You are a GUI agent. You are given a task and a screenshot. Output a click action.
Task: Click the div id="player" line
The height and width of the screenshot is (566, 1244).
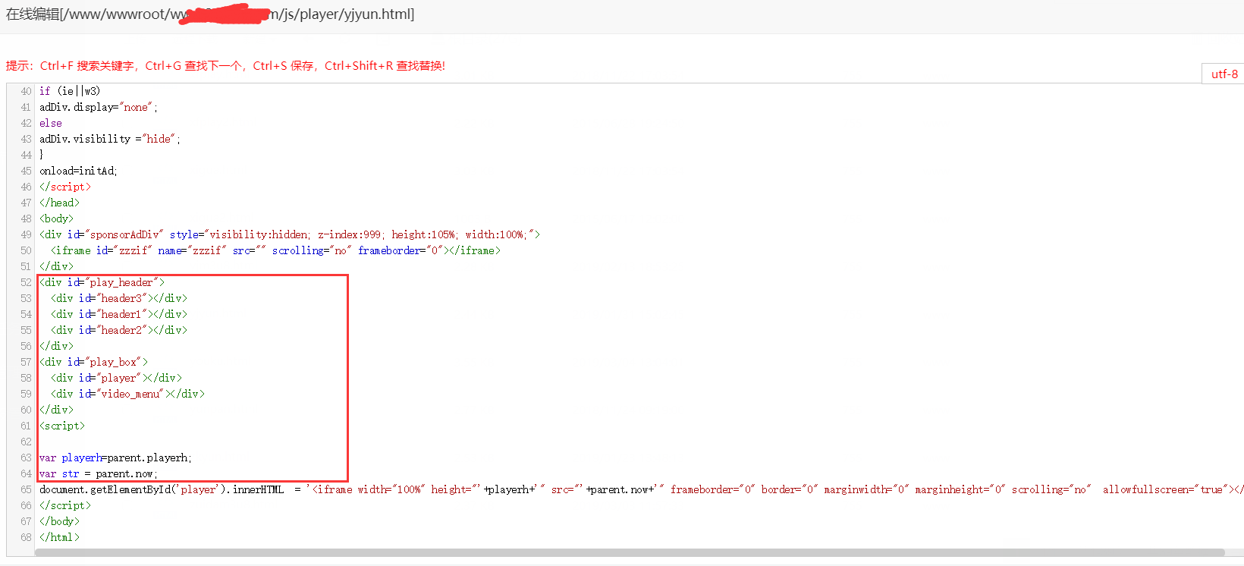pyautogui.click(x=116, y=378)
